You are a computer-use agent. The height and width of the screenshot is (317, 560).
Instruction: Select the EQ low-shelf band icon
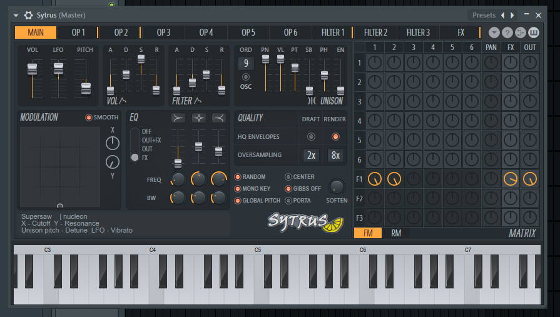(x=178, y=118)
